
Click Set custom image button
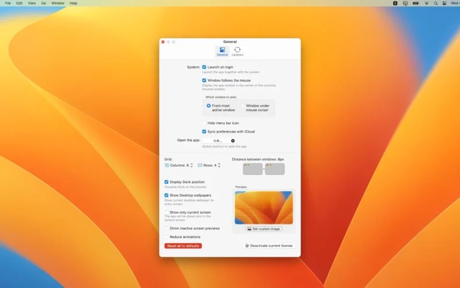pyautogui.click(x=264, y=229)
